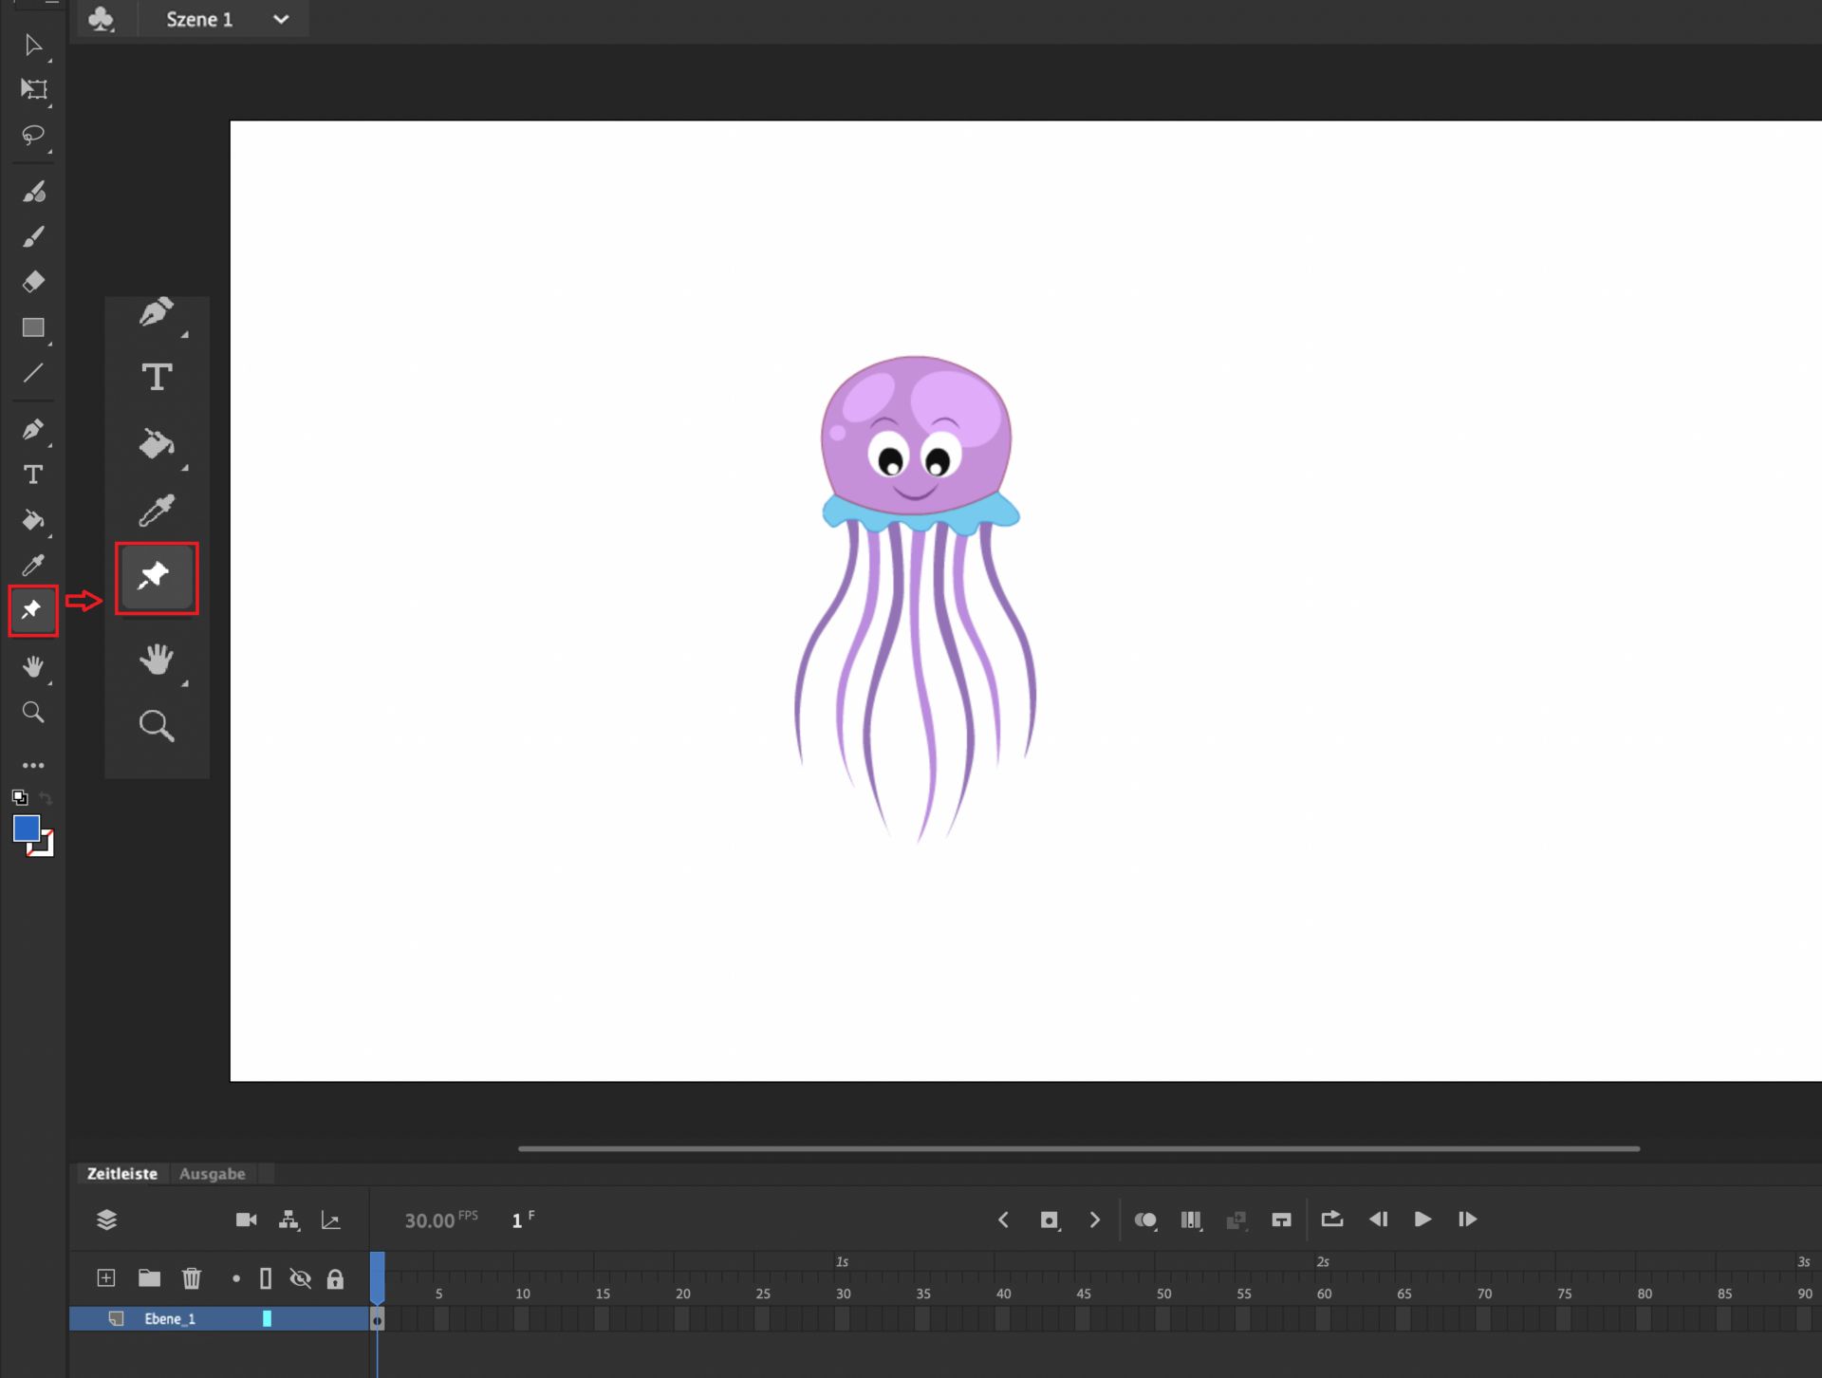Viewport: 1822px width, 1378px height.
Task: Select the Ebene_1 layer
Action: tap(169, 1318)
